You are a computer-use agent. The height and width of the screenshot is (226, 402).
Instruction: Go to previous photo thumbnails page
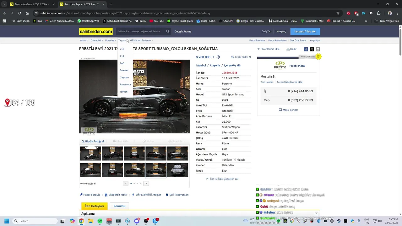pos(126,183)
